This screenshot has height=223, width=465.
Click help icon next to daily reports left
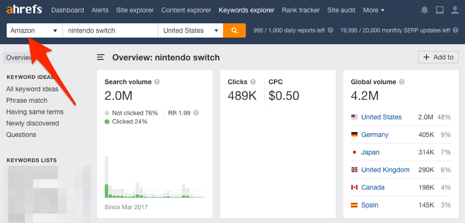[330, 30]
